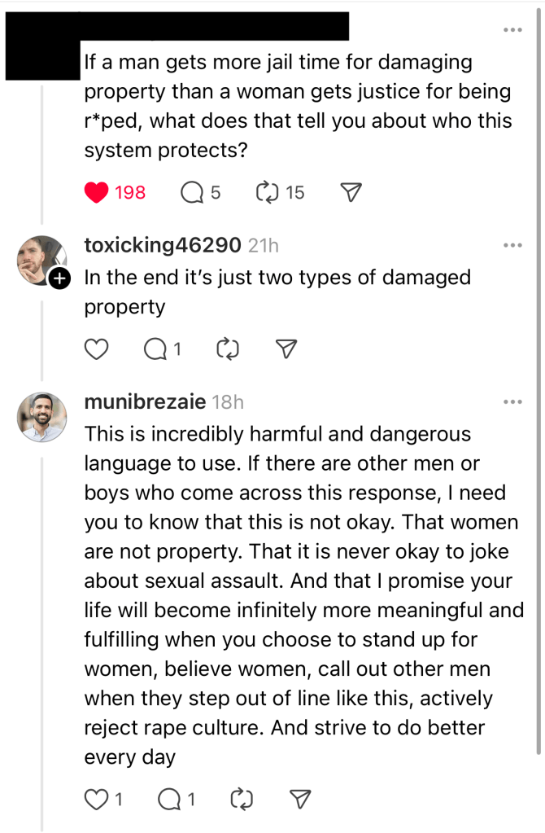The width and height of the screenshot is (545, 833).
Task: Repost munibrezaie's reply
Action: [x=242, y=800]
